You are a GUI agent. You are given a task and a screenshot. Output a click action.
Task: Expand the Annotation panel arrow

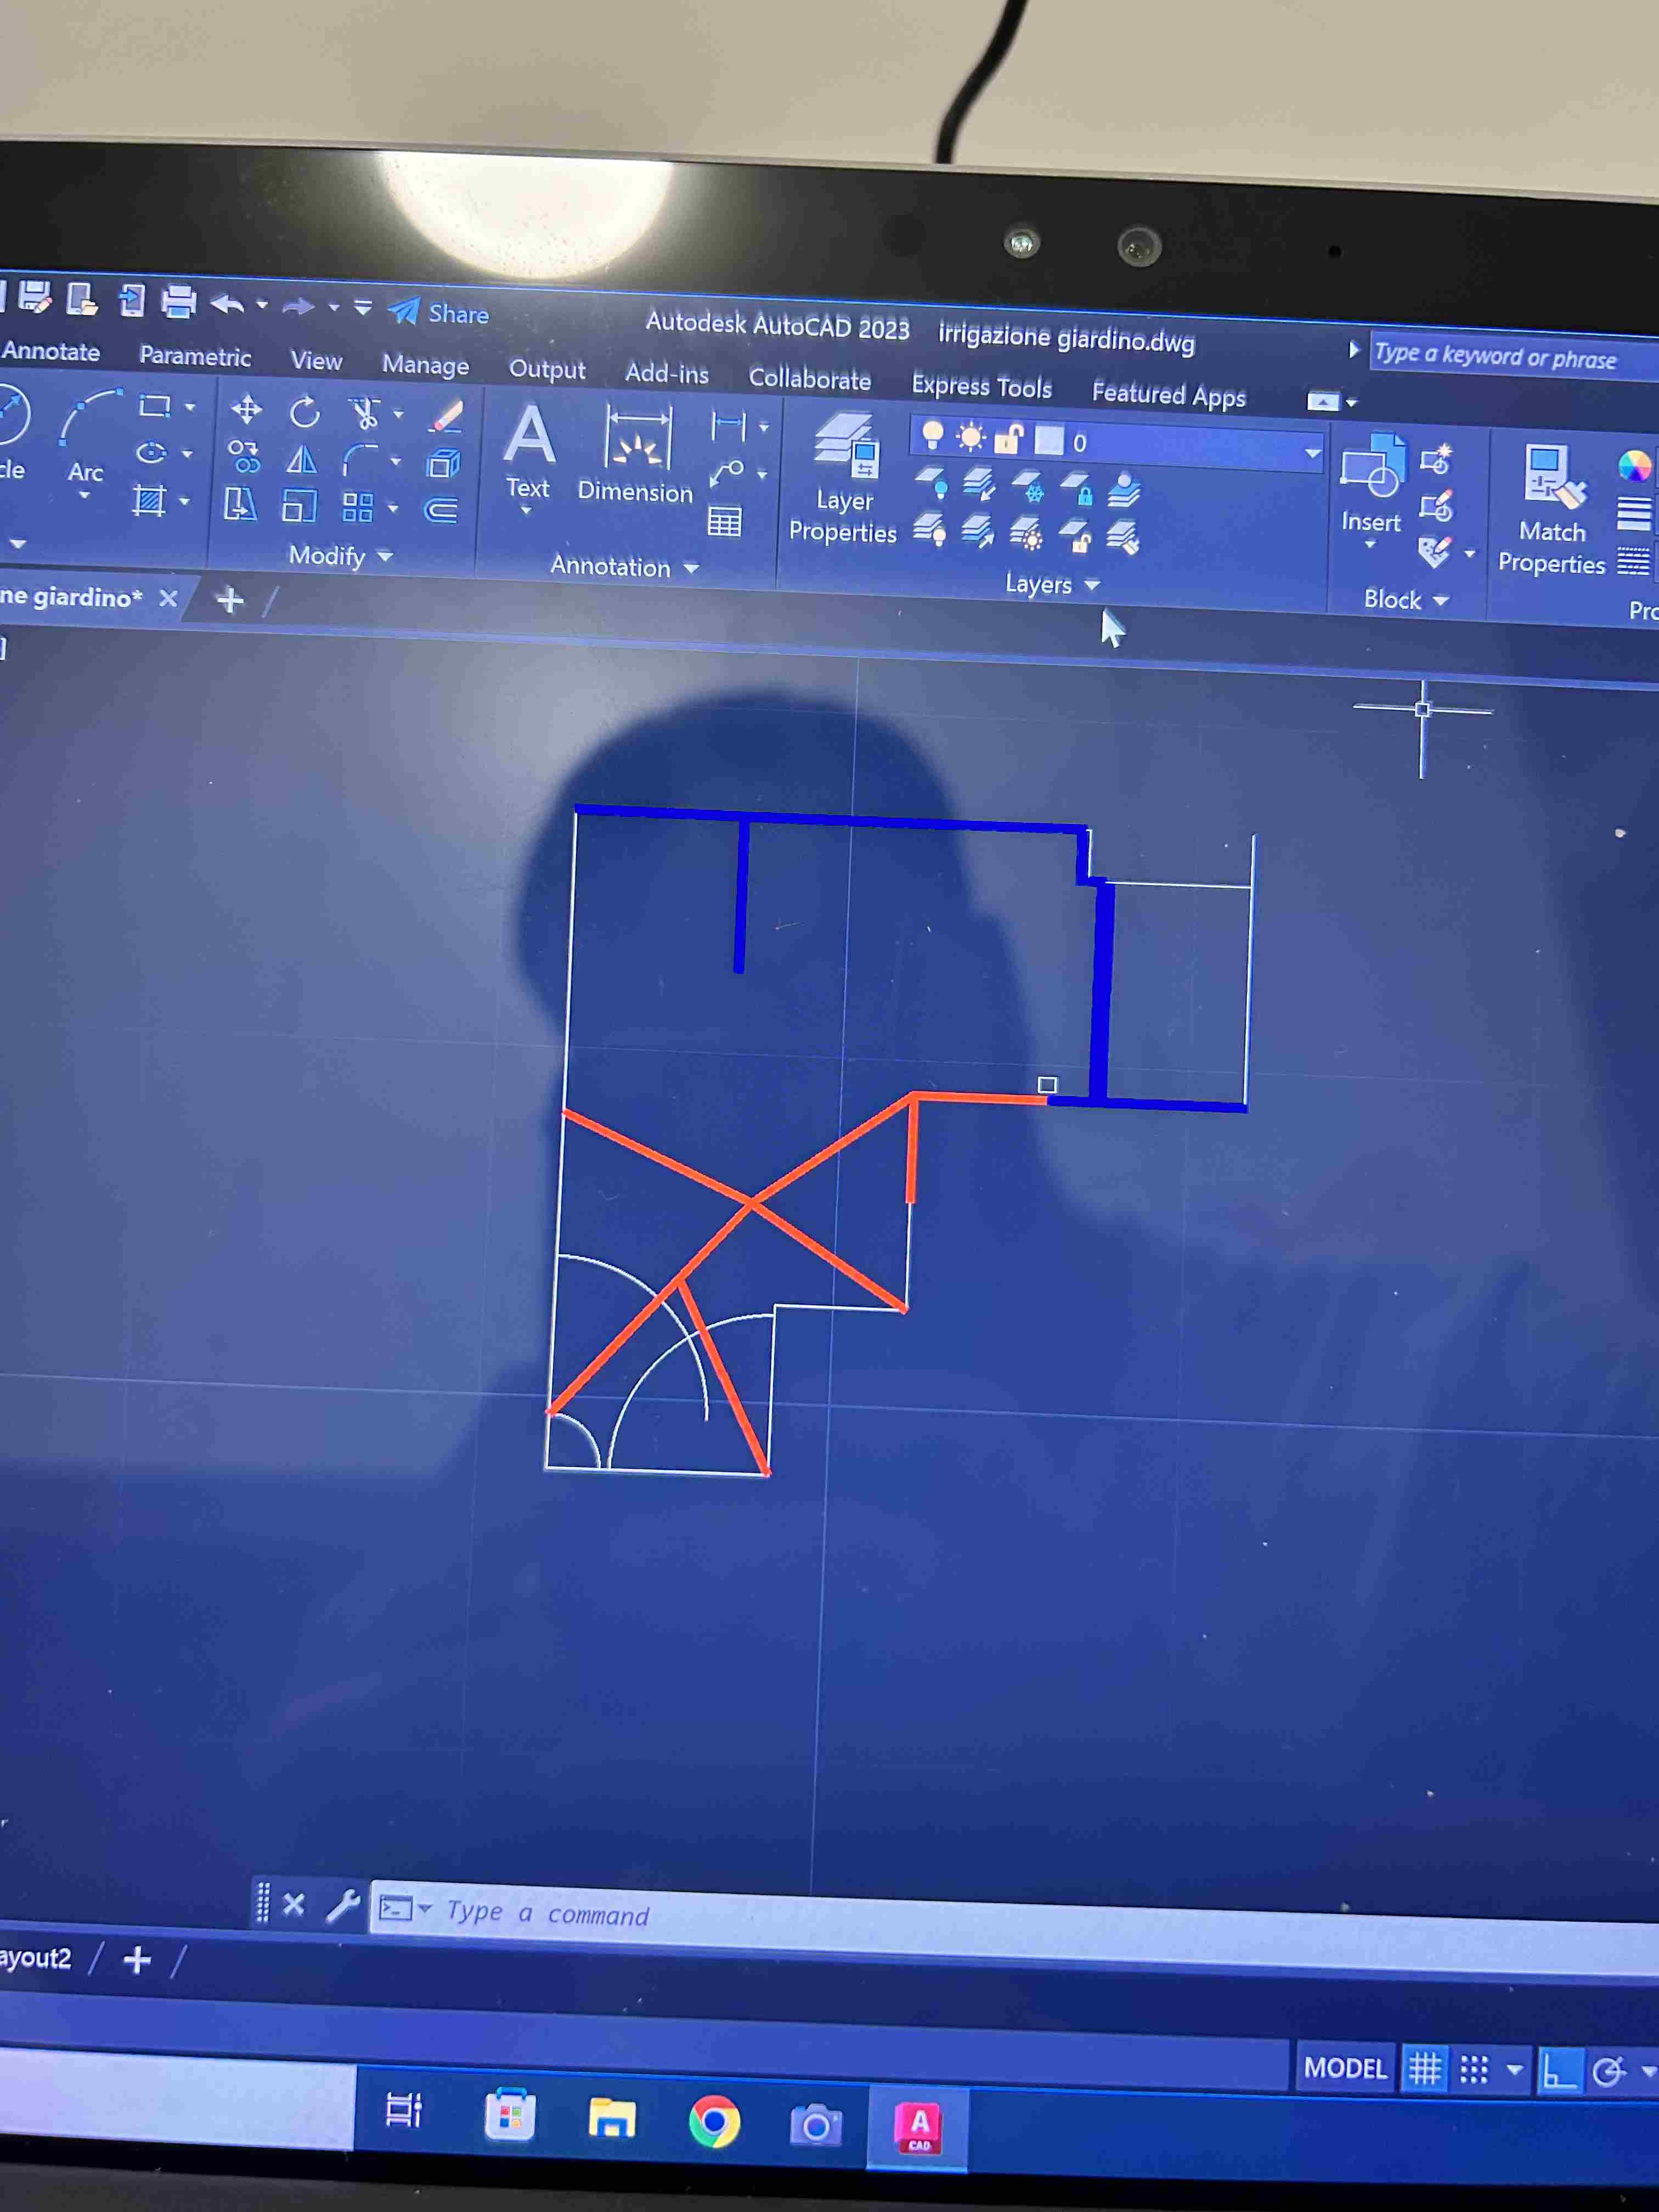point(691,568)
